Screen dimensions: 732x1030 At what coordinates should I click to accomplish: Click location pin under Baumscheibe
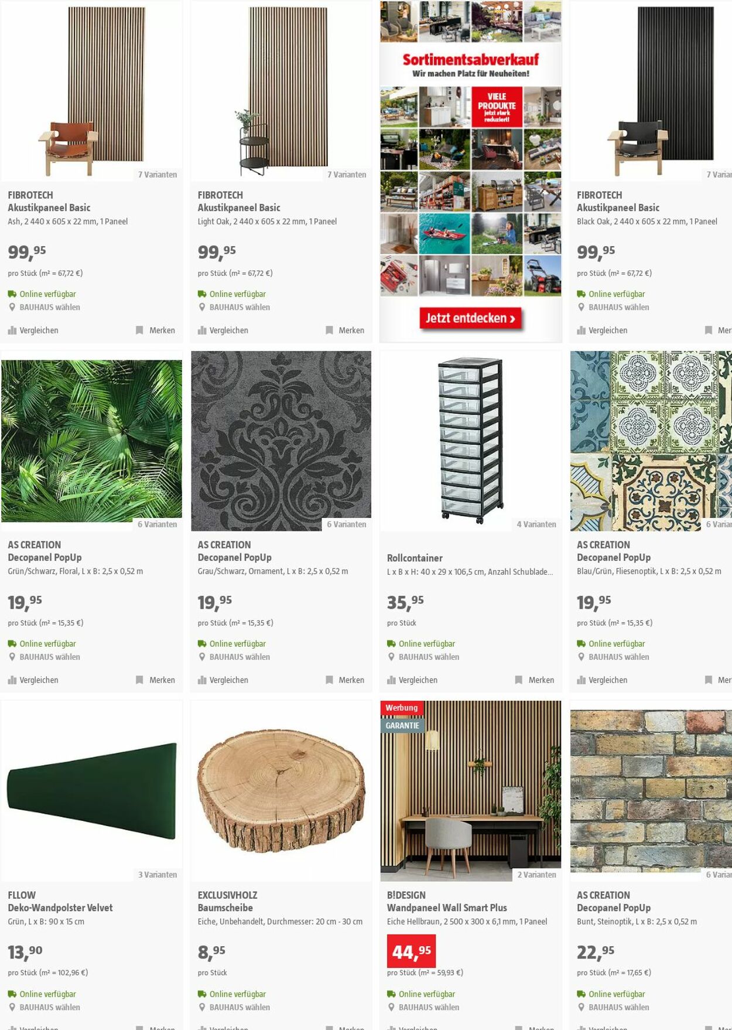(x=202, y=1007)
